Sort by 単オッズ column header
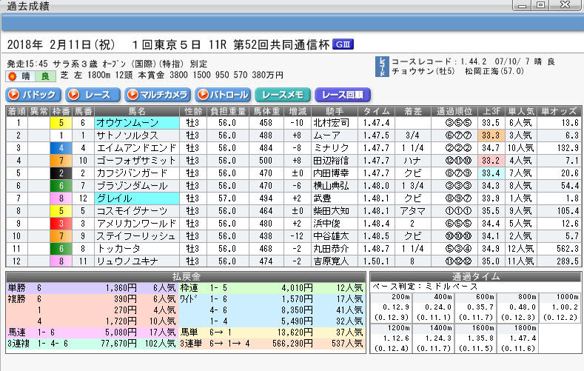 [559, 111]
